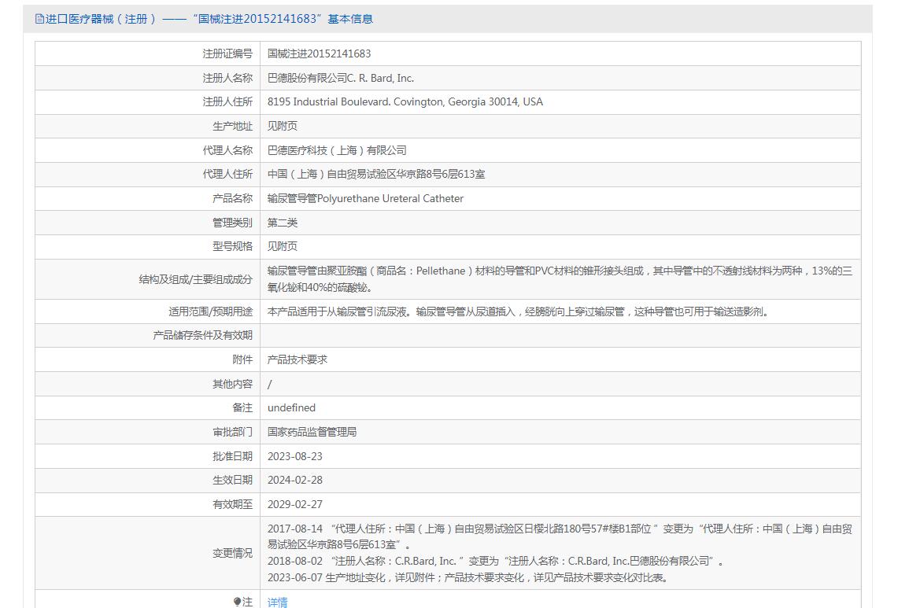
Task: Click the 批准日期 label
Action: click(x=232, y=456)
